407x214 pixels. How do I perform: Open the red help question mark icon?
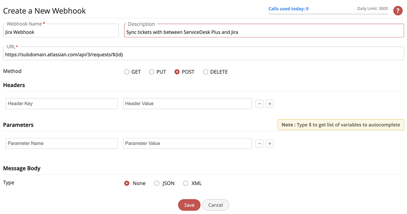coord(398,11)
